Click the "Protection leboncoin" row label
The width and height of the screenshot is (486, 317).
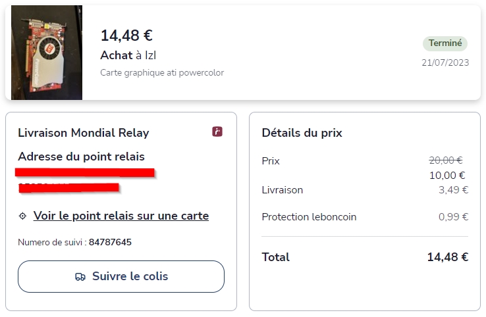(x=309, y=217)
